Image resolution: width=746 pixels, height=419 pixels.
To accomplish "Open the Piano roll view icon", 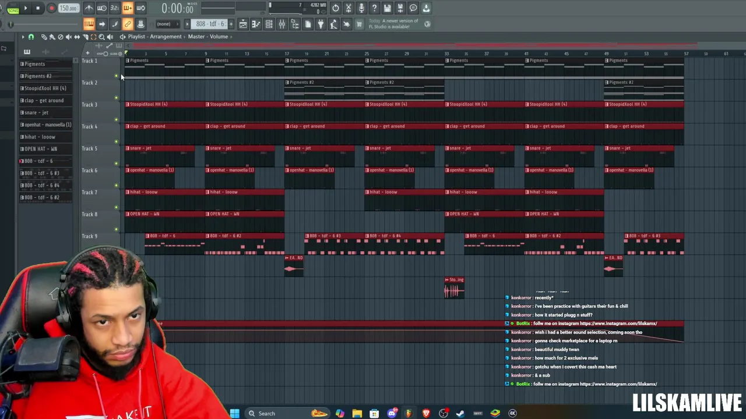I will click(256, 24).
